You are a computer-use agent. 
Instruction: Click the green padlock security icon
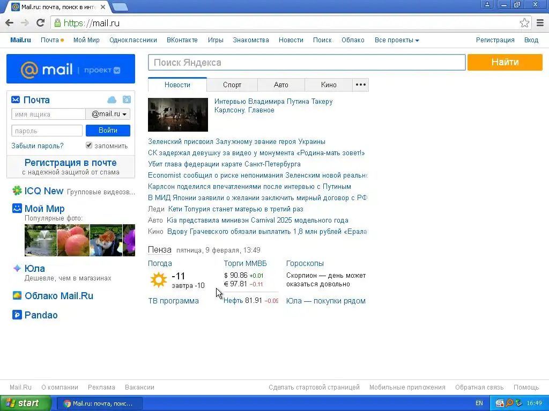tap(57, 23)
